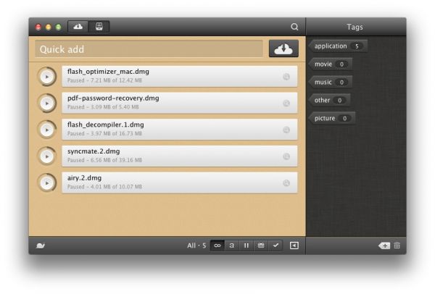Filter by the other tag

coord(329,100)
